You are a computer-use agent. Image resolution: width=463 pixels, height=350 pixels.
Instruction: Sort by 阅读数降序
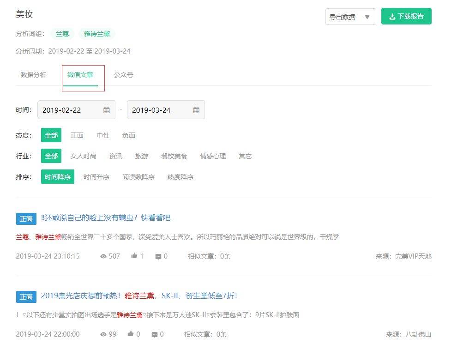point(138,177)
